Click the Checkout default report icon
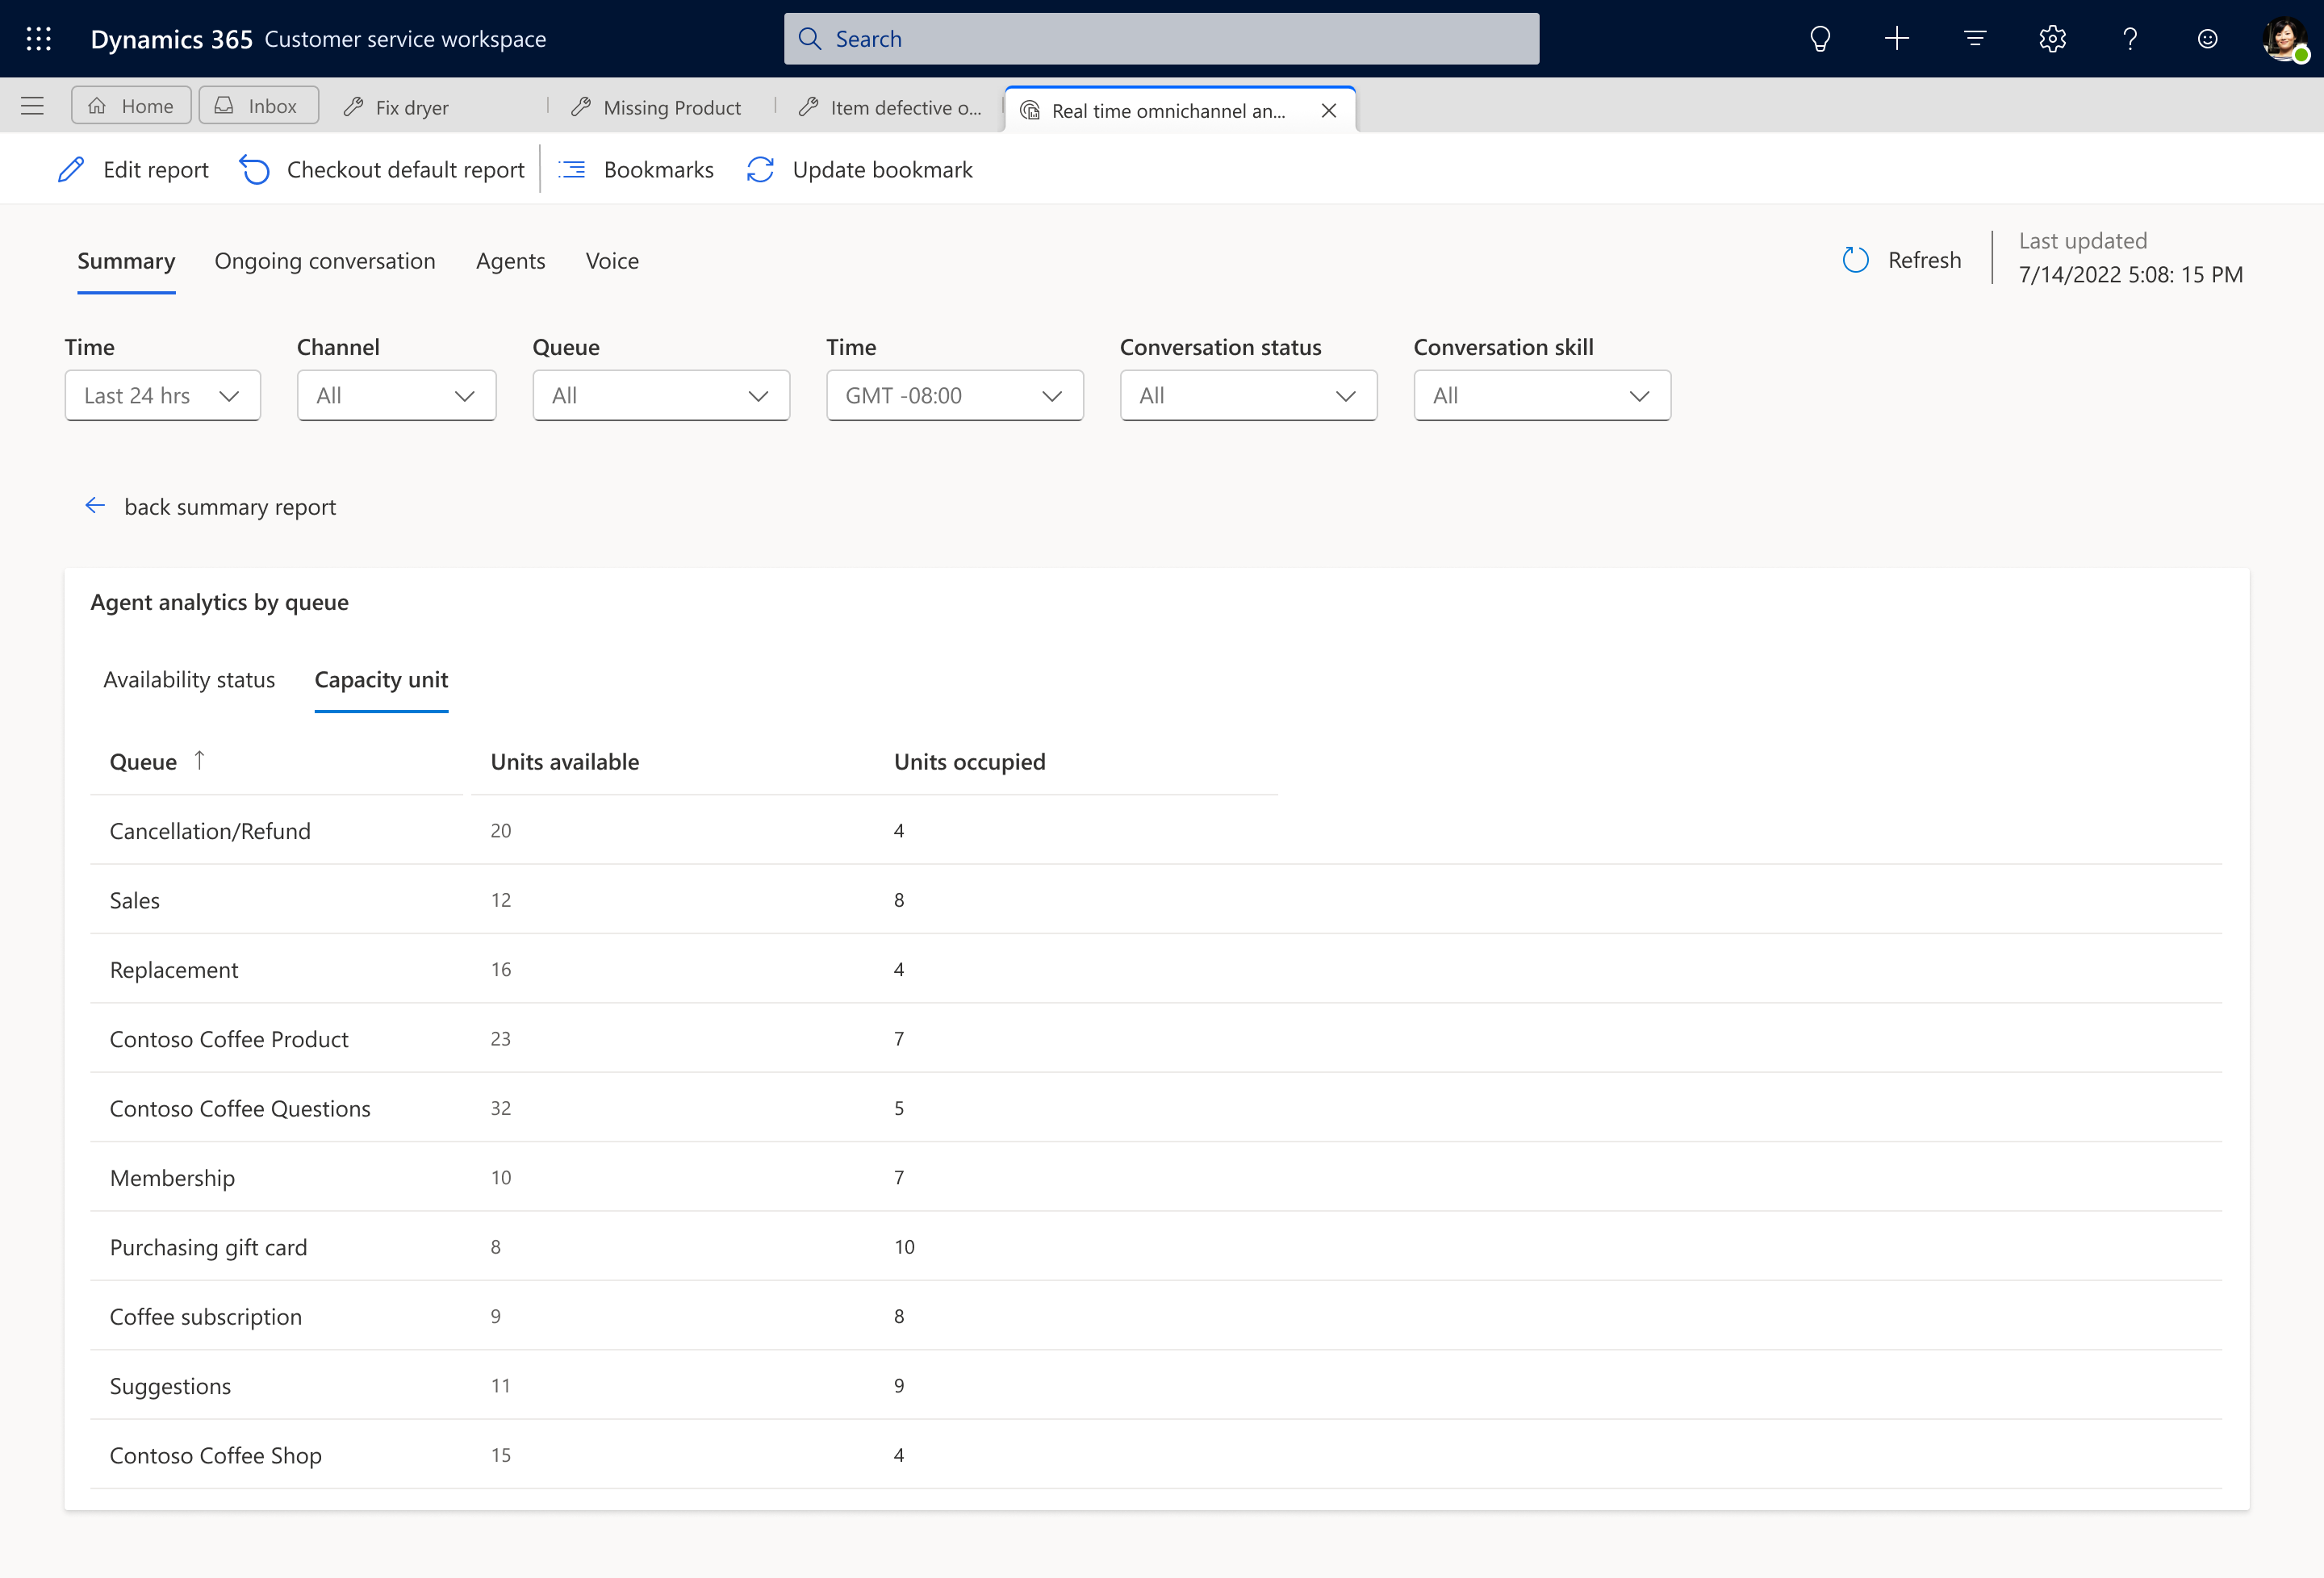Viewport: 2324px width, 1578px height. click(255, 169)
